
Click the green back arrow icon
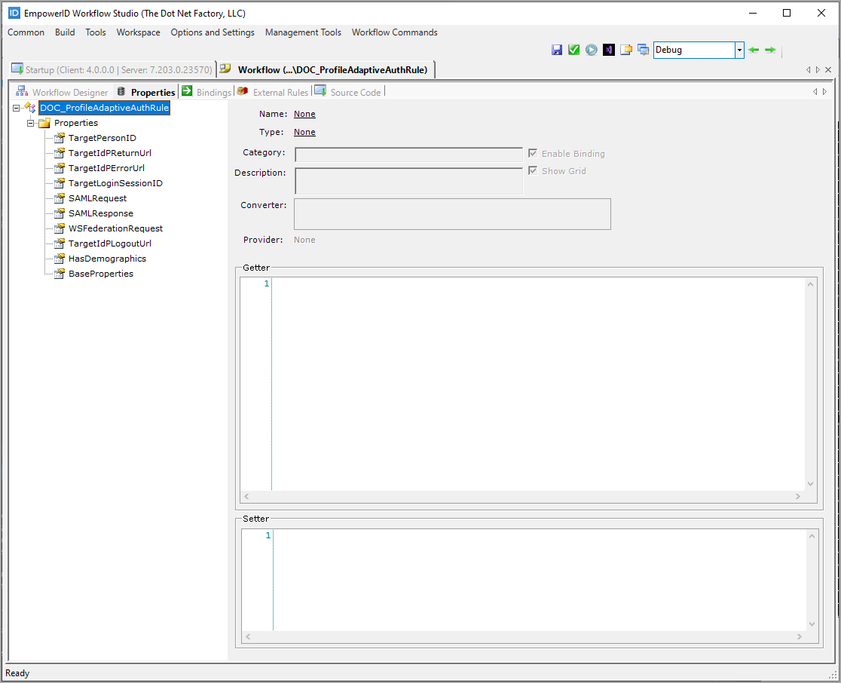(x=754, y=50)
